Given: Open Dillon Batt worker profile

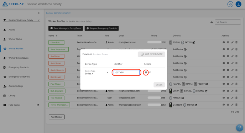Looking at the screenshot, I should (56, 42).
